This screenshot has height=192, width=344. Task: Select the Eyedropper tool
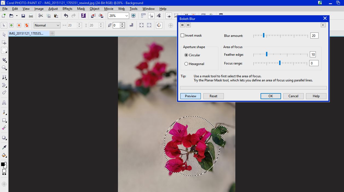pyautogui.click(x=4, y=147)
